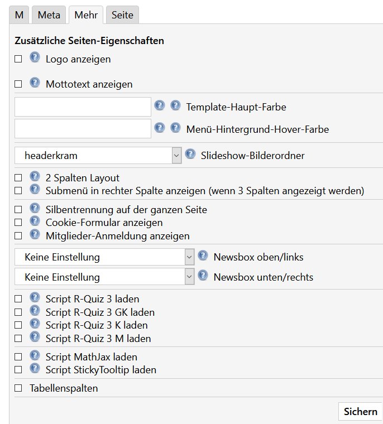The width and height of the screenshot is (383, 424).
Task: Click the Template-Haupt-Farbe color field
Action: 83,107
